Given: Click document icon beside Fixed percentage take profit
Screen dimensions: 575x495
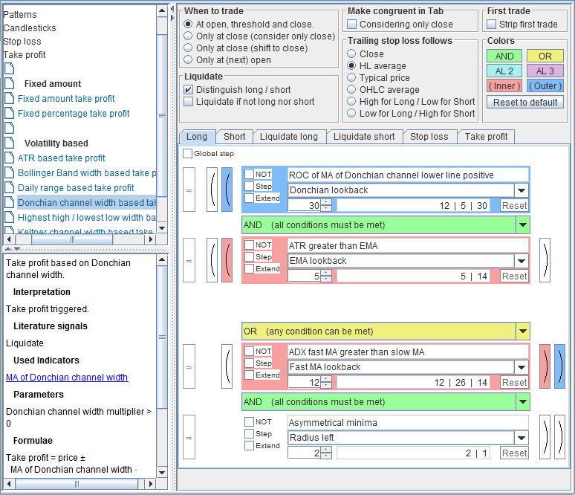Looking at the screenshot, I should tap(10, 113).
